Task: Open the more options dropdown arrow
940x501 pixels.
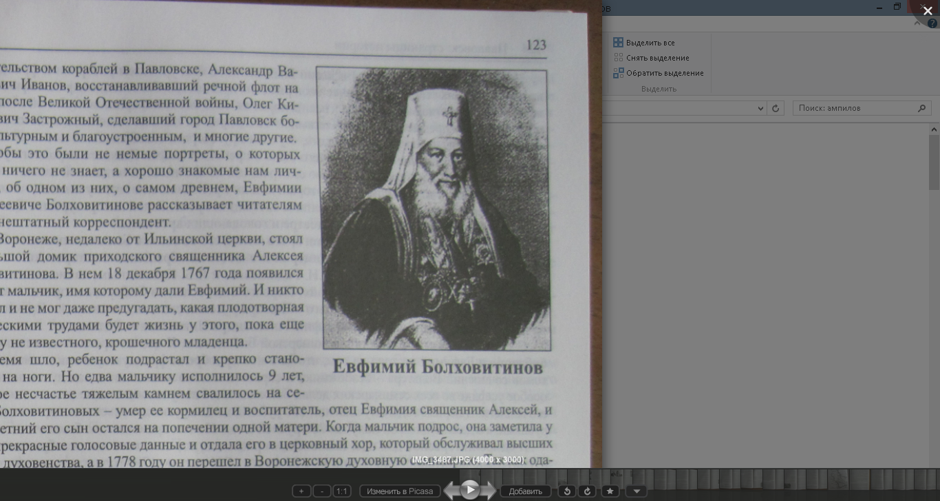Action: pos(637,491)
